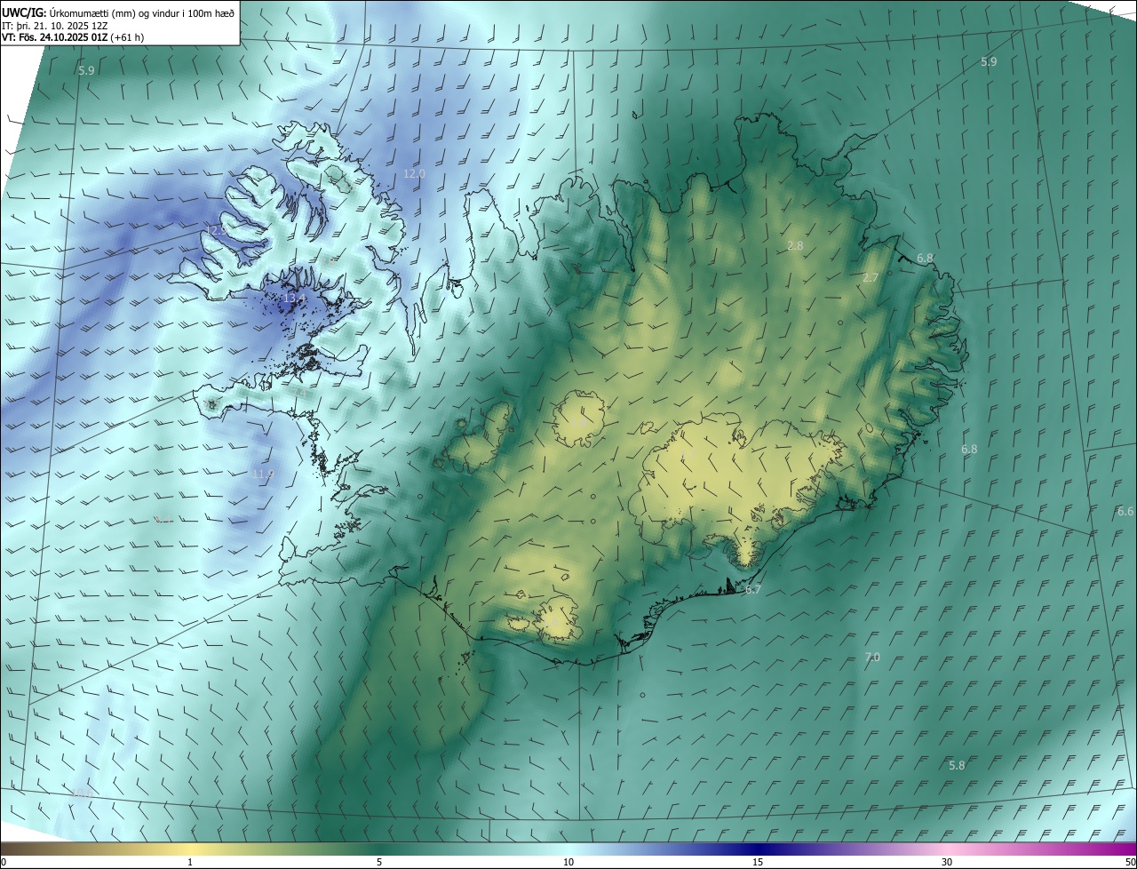
Task: Click the 6.6 value label at the eastern edge
Action: [x=1125, y=511]
